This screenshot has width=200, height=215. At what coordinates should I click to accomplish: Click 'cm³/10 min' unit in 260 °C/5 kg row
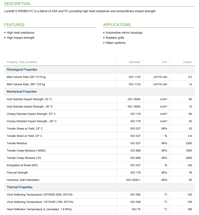pos(160,84)
